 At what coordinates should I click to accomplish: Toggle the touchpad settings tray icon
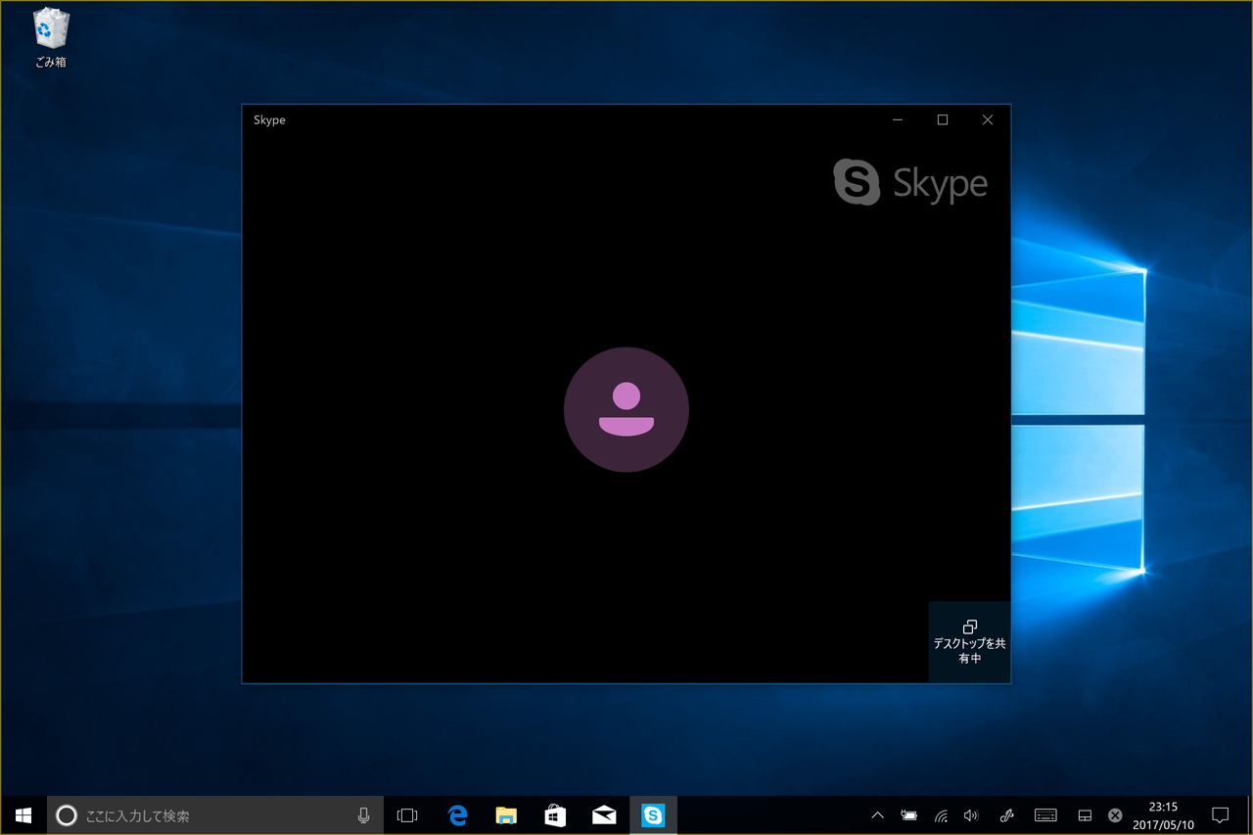pyautogui.click(x=1084, y=814)
